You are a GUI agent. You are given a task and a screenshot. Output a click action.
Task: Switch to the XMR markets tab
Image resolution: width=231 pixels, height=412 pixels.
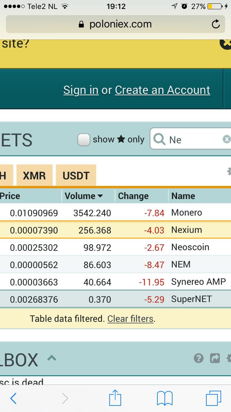tap(34, 175)
